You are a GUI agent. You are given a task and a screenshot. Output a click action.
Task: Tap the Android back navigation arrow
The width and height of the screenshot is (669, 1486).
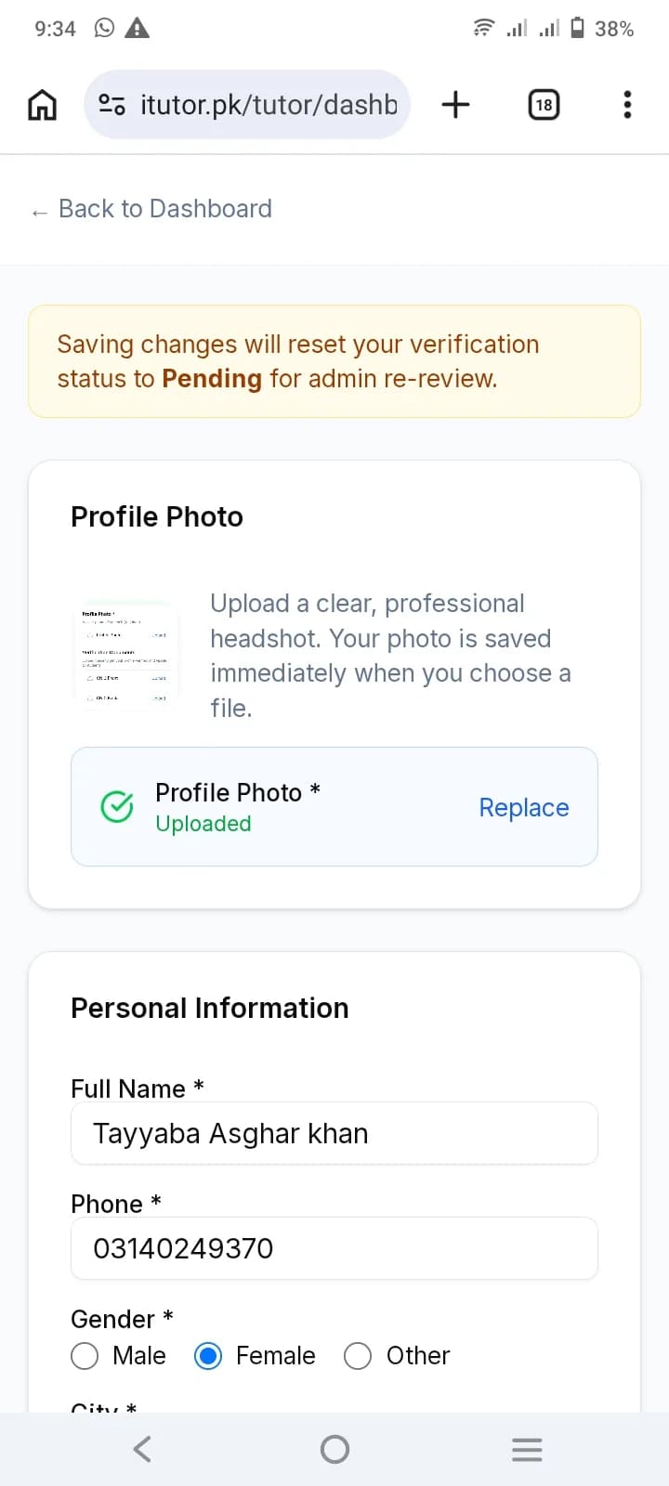[x=141, y=1449]
